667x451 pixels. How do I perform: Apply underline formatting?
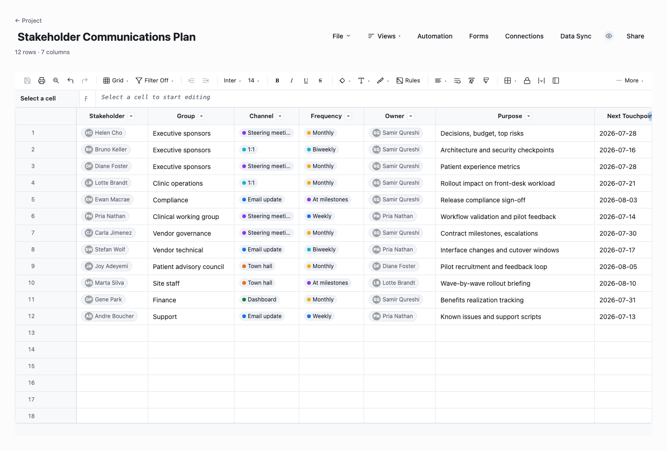[x=306, y=81]
